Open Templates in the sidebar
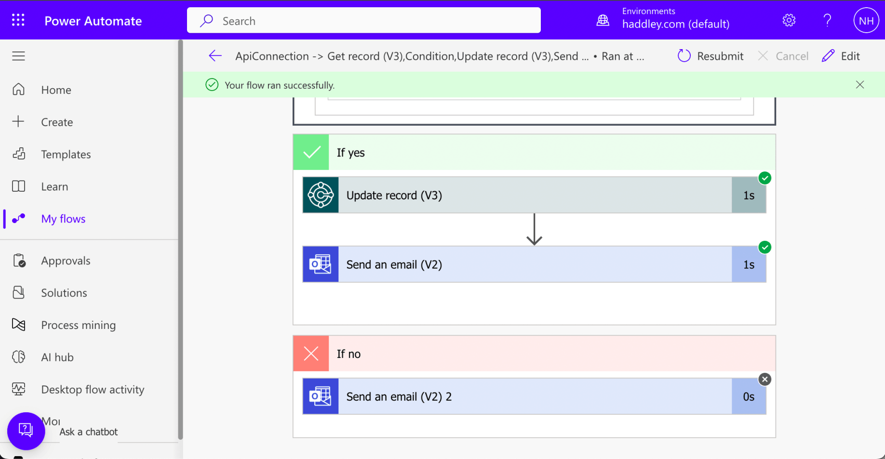Image resolution: width=885 pixels, height=459 pixels. pos(66,155)
